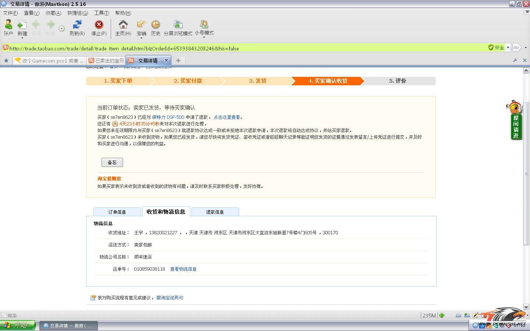Click the 235M memory indicator in status bar
The height and width of the screenshot is (331, 530).
429,315
